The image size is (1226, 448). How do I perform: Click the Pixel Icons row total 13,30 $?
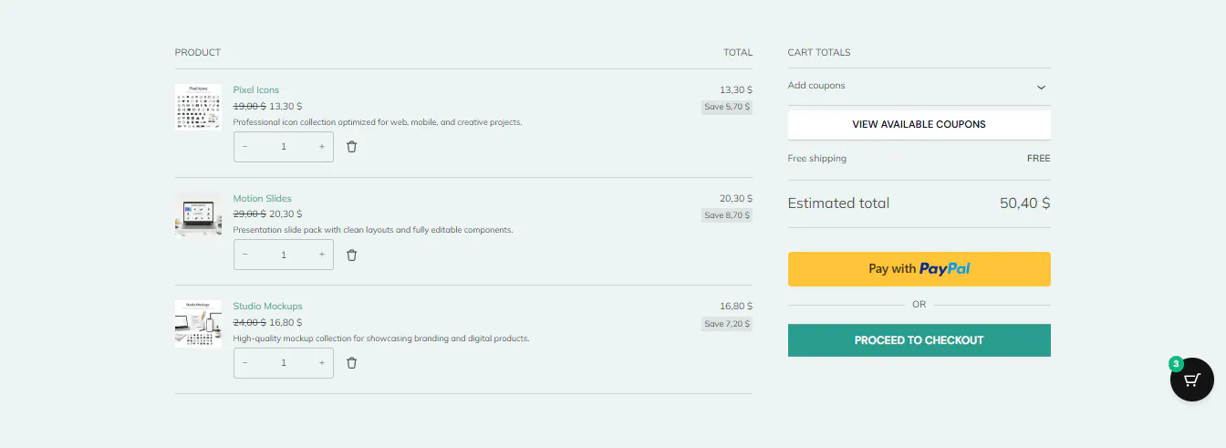(736, 89)
